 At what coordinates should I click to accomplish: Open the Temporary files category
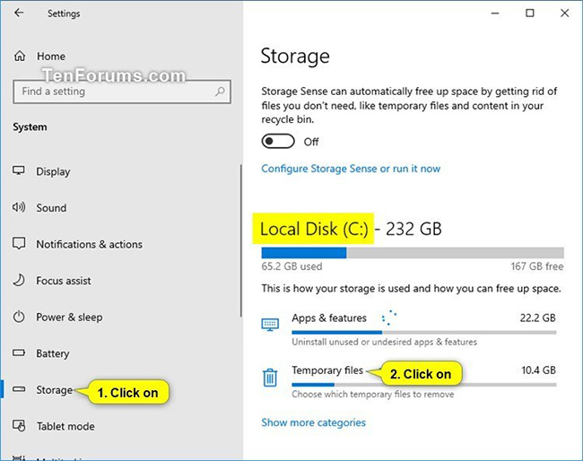tap(327, 370)
